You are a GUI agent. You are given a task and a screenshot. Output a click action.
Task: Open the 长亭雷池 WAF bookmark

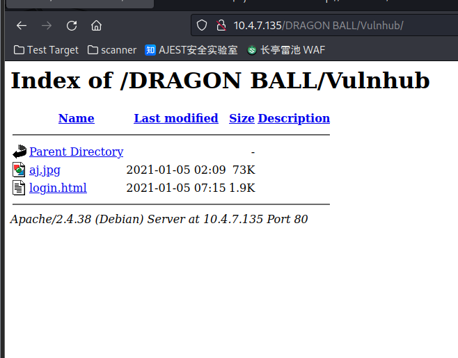pos(286,50)
